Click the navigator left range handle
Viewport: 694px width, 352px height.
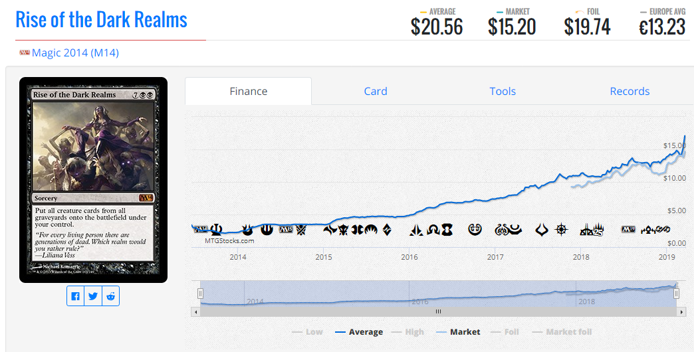(x=201, y=293)
